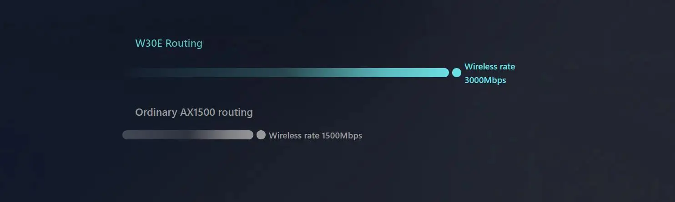675x202 pixels.
Task: Click the teal 'Wireless rate' label
Action: 489,67
